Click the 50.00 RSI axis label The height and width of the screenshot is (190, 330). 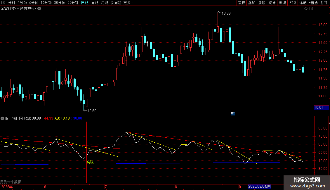[x=323, y=152]
